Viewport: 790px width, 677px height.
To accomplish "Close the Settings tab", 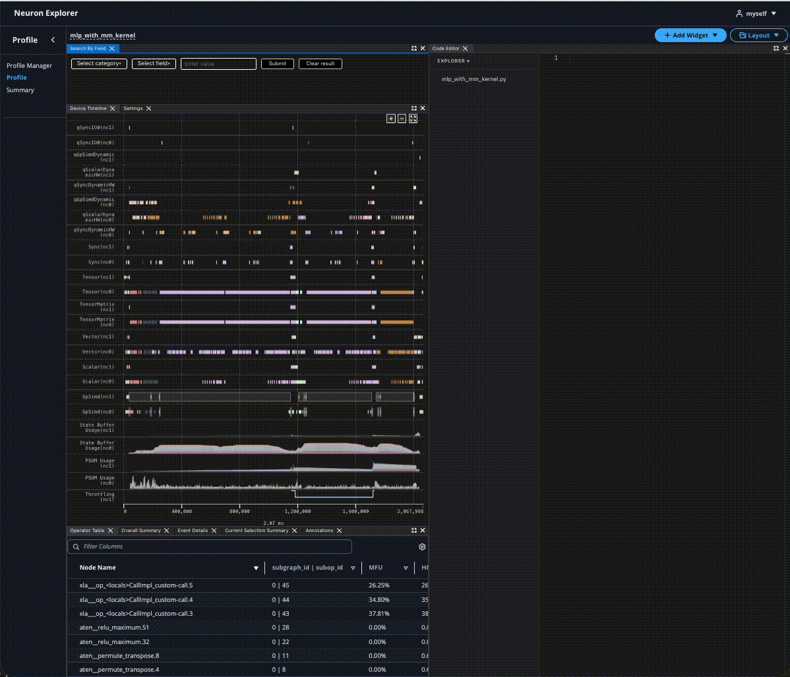I will click(149, 109).
